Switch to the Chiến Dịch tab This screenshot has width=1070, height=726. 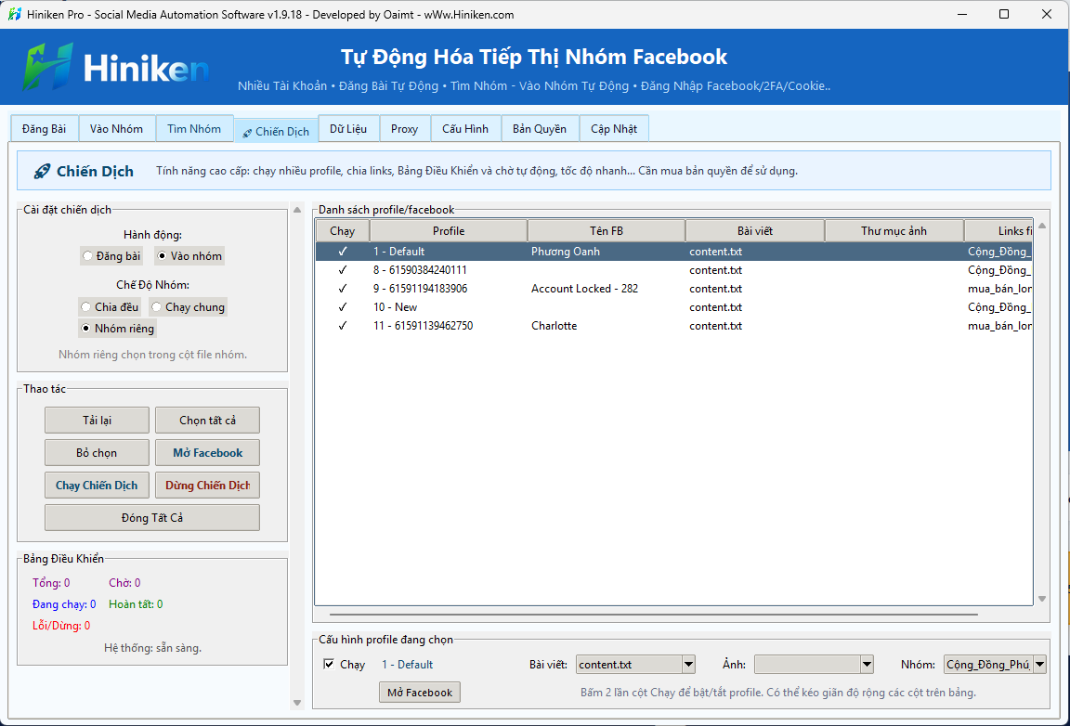pos(277,131)
